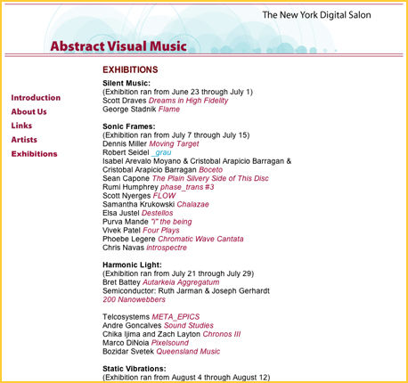Open the Introduction page in sidebar
Viewport: 408px width, 383px height.
click(36, 98)
